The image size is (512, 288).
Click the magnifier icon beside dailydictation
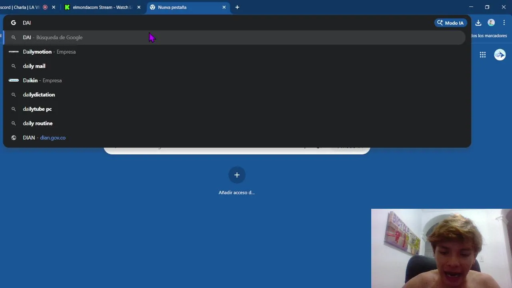coord(14,95)
